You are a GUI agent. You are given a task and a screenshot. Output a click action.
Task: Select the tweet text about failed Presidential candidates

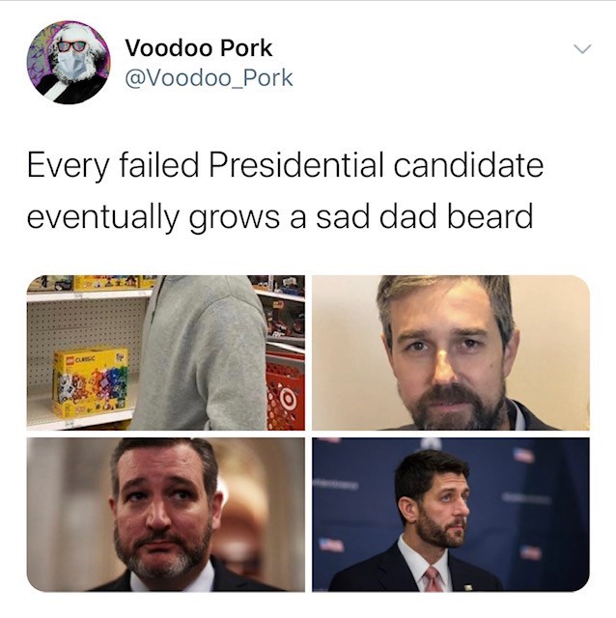point(285,191)
